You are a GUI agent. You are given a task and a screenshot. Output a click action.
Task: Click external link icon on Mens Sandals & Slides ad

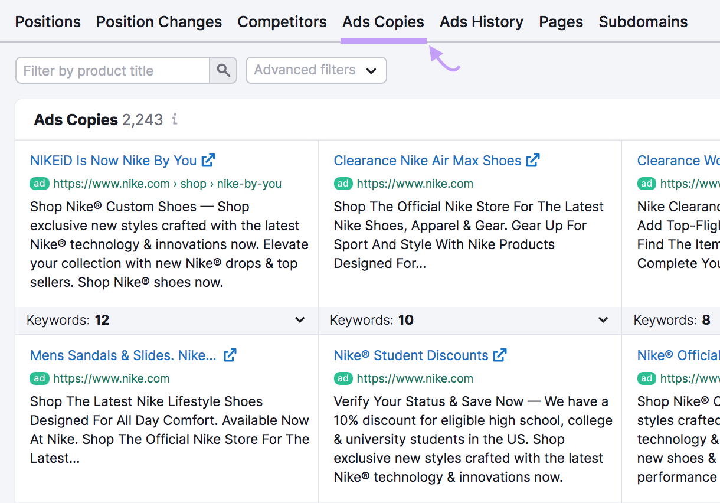click(230, 354)
